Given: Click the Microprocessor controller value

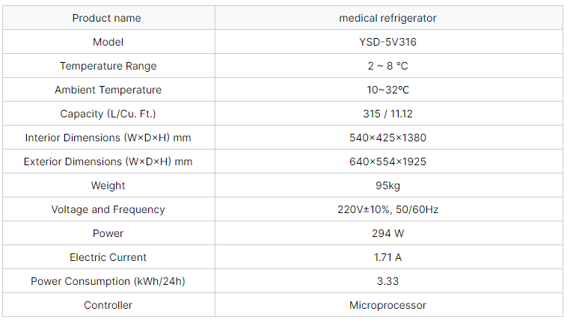Looking at the screenshot, I should click(387, 305).
